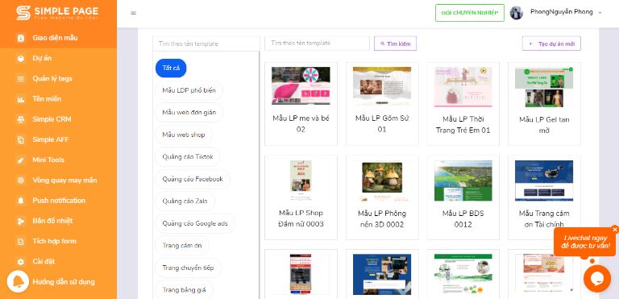The image size is (619, 299).
Task: Filter by Quảng cáo Zalo
Action: 185,201
